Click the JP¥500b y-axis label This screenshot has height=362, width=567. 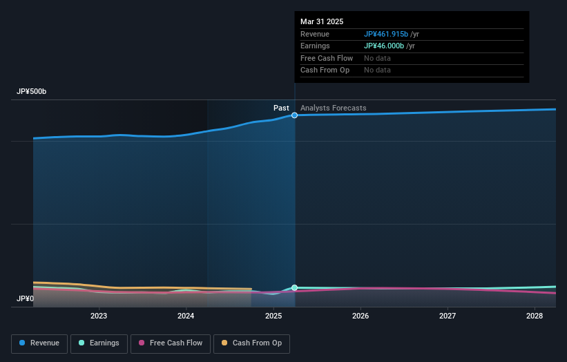(32, 91)
